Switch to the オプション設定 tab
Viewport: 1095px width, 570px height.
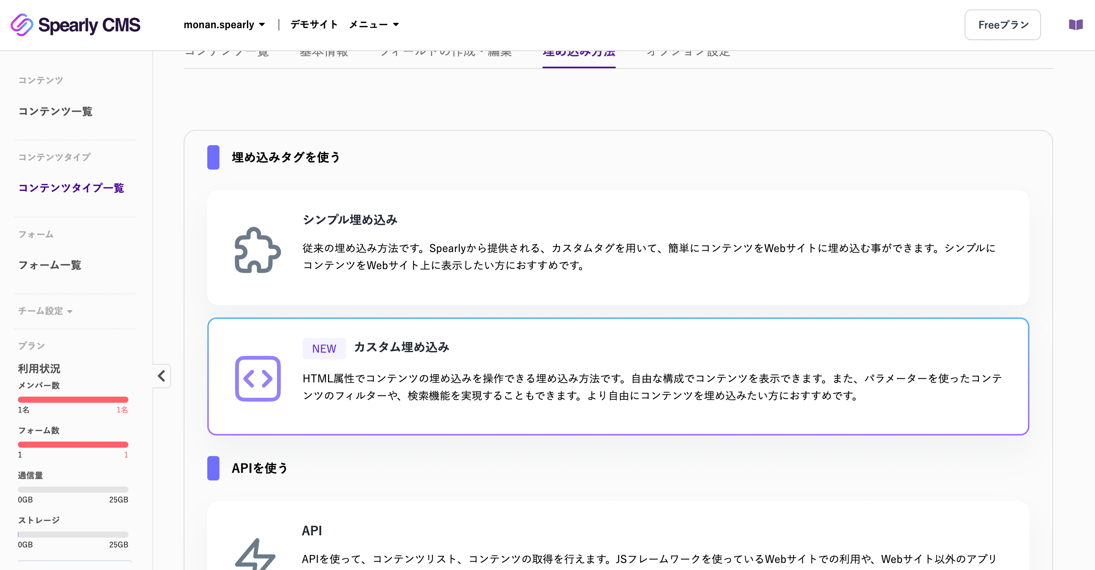coord(688,54)
